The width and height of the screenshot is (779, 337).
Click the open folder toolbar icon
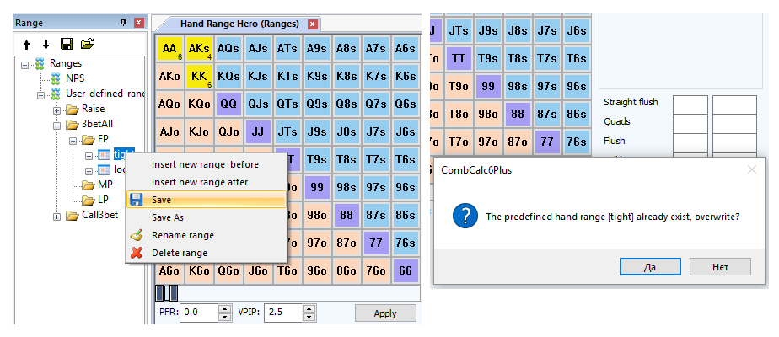(87, 44)
